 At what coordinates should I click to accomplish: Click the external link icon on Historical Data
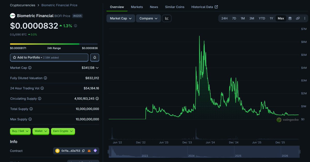click(216, 7)
